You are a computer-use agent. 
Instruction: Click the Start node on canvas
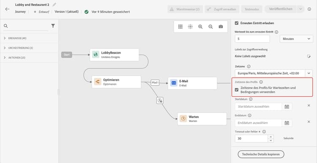click(x=66, y=54)
